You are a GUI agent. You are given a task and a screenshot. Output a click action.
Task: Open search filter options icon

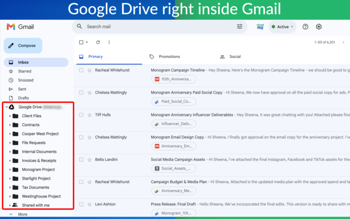pos(239,27)
